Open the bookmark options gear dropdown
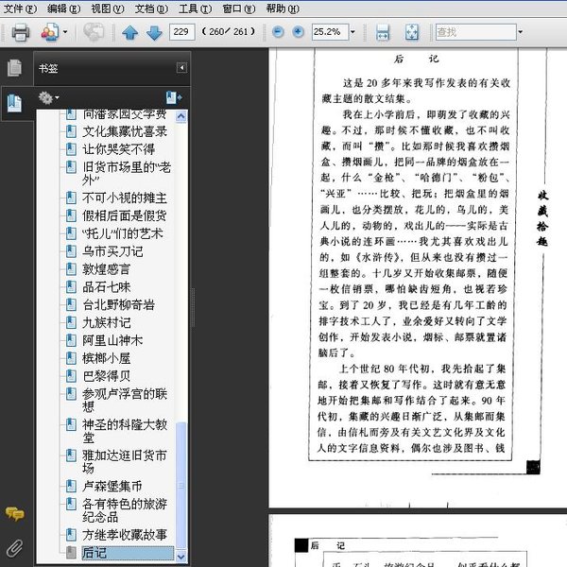The width and height of the screenshot is (567, 567). coord(48,97)
